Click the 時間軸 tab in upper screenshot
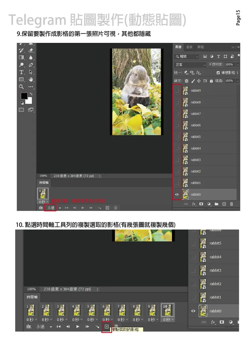 pos(44,183)
